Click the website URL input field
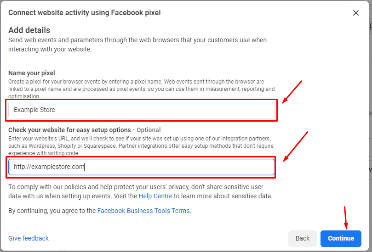This screenshot has height=252, width=372. (x=142, y=167)
